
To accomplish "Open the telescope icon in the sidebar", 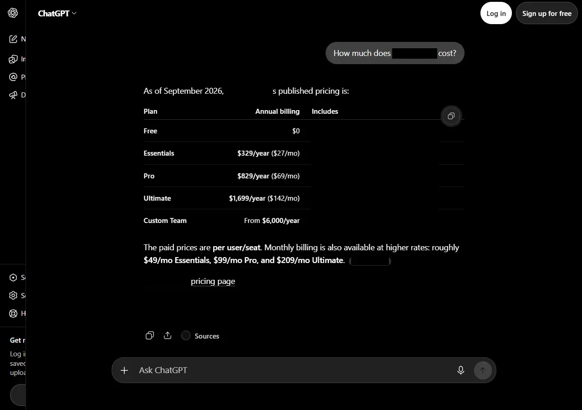I will click(13, 95).
